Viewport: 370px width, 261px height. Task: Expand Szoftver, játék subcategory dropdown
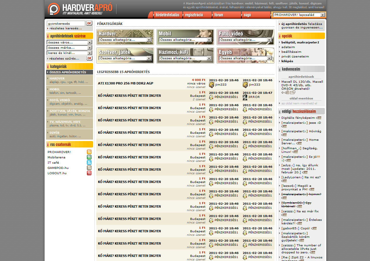coord(125,58)
